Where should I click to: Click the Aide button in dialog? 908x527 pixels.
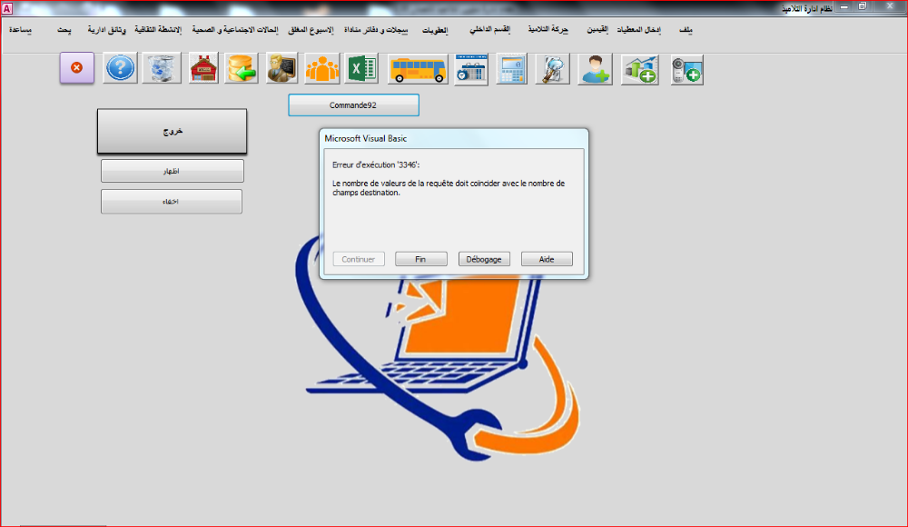click(x=547, y=259)
